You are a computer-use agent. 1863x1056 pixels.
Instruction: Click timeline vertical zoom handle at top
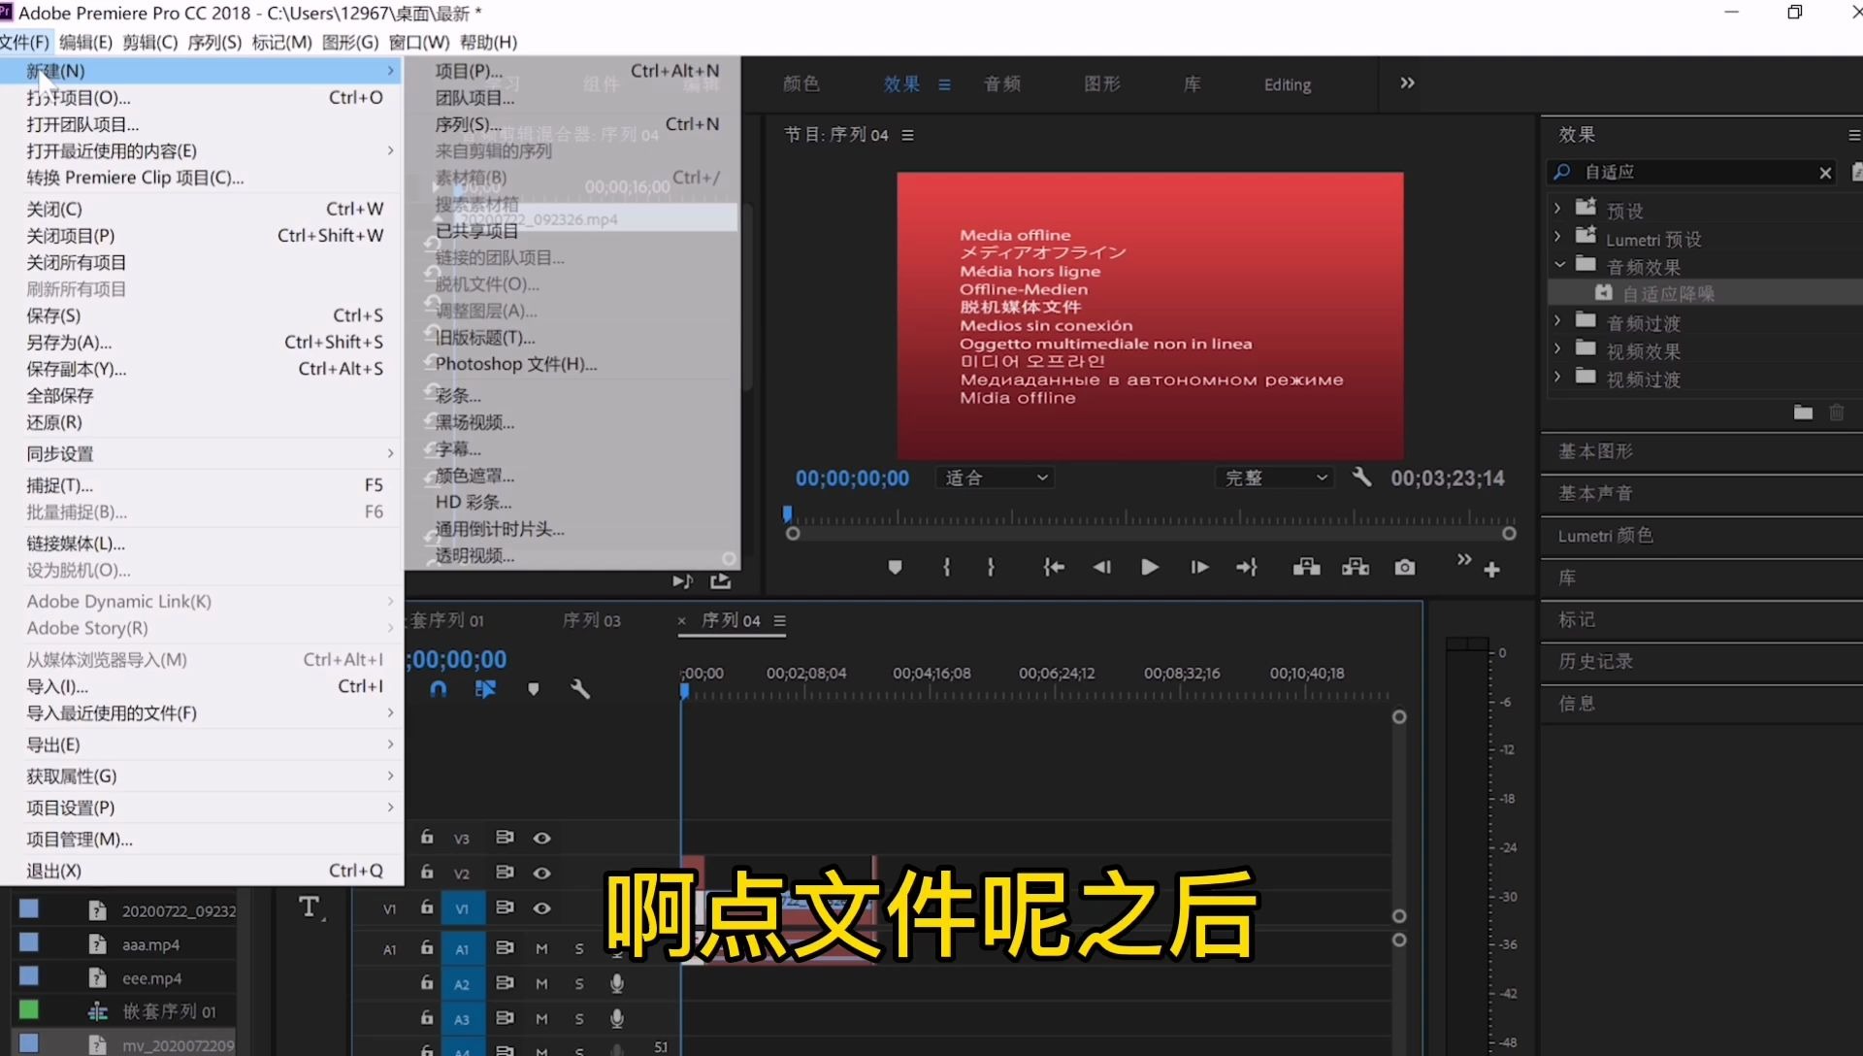1399,717
